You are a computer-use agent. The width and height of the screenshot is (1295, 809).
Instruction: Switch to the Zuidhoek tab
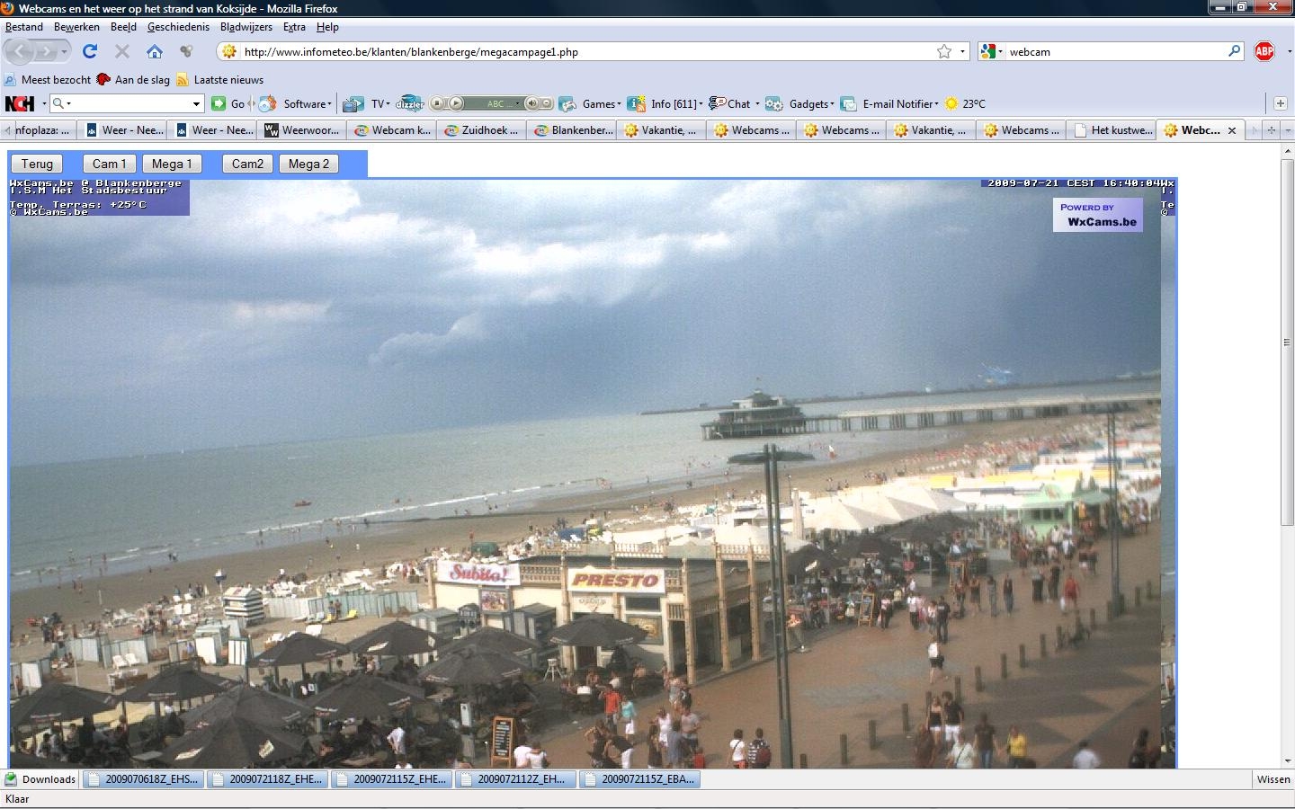click(x=481, y=130)
